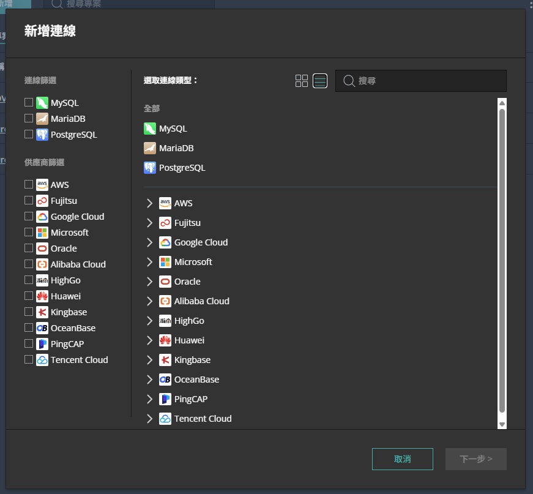This screenshot has height=494, width=533.
Task: Check the Tencent Cloud vendor filter
Action: (x=28, y=359)
